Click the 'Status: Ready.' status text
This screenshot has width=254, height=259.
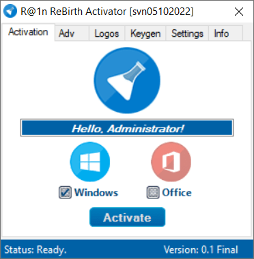[36, 249]
